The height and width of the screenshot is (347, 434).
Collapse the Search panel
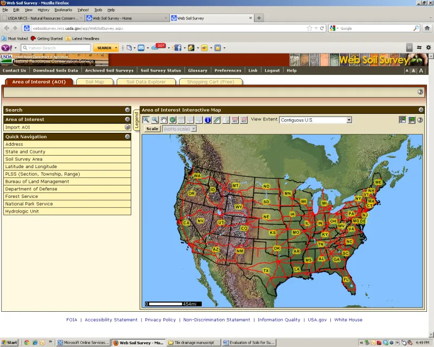[x=127, y=110]
